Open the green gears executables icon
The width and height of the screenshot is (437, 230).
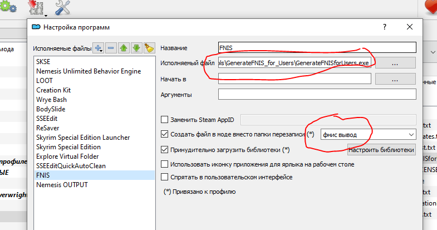click(9, 7)
